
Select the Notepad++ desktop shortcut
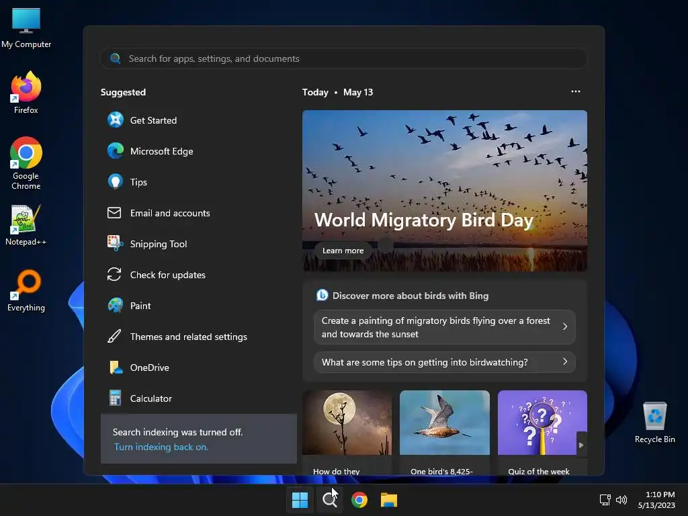[x=26, y=226]
